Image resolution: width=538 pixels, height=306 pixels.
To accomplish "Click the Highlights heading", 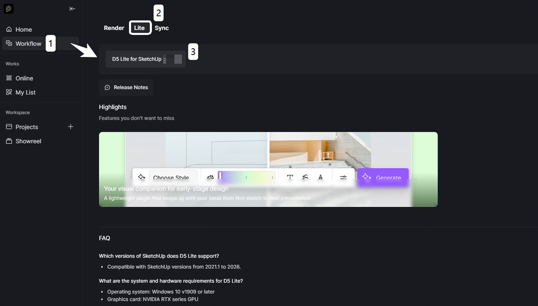I will tap(113, 107).
